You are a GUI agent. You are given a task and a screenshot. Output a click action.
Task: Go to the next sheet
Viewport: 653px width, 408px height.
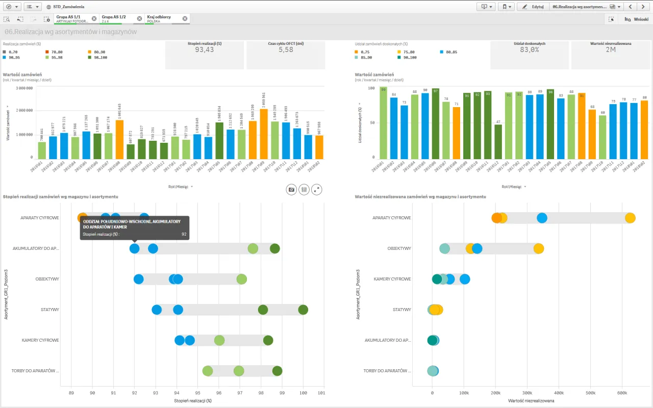click(644, 7)
